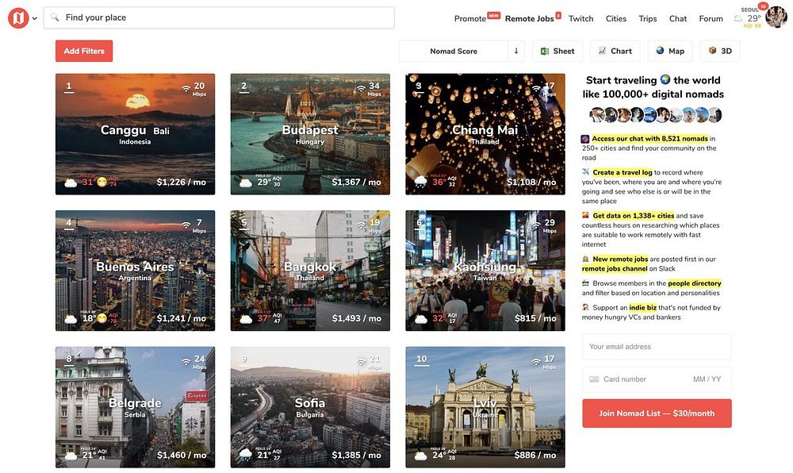Click the search magnifier icon
This screenshot has height=473, width=793.
coord(55,17)
